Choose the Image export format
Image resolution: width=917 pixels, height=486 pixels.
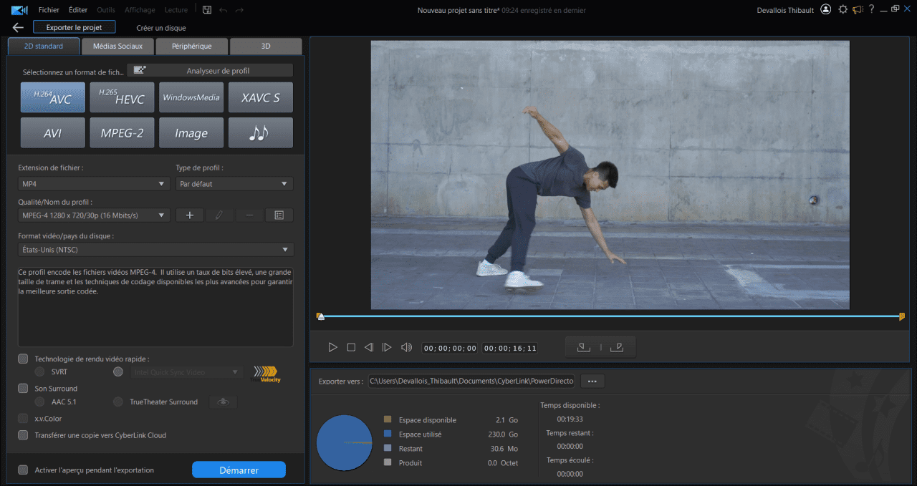[191, 132]
